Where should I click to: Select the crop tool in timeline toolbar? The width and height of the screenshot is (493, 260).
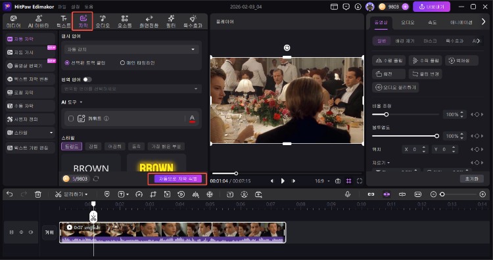point(153,194)
